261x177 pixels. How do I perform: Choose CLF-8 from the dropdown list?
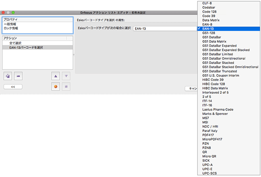click(x=229, y=3)
